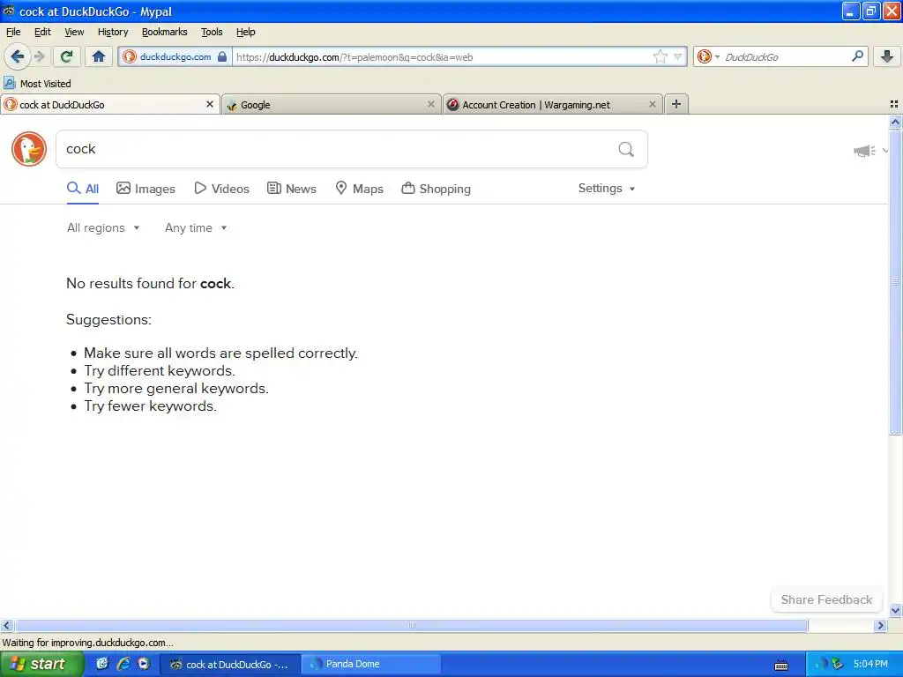Click the 5:04 PM clock
The width and height of the screenshot is (903, 677).
[870, 664]
